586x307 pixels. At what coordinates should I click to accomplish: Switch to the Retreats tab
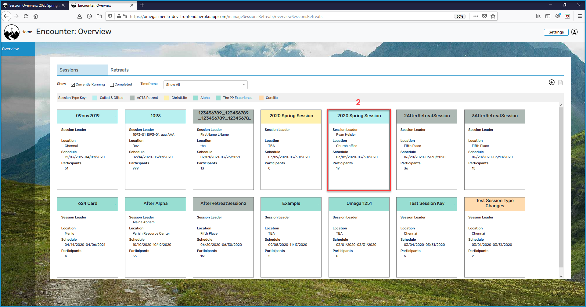coord(120,70)
